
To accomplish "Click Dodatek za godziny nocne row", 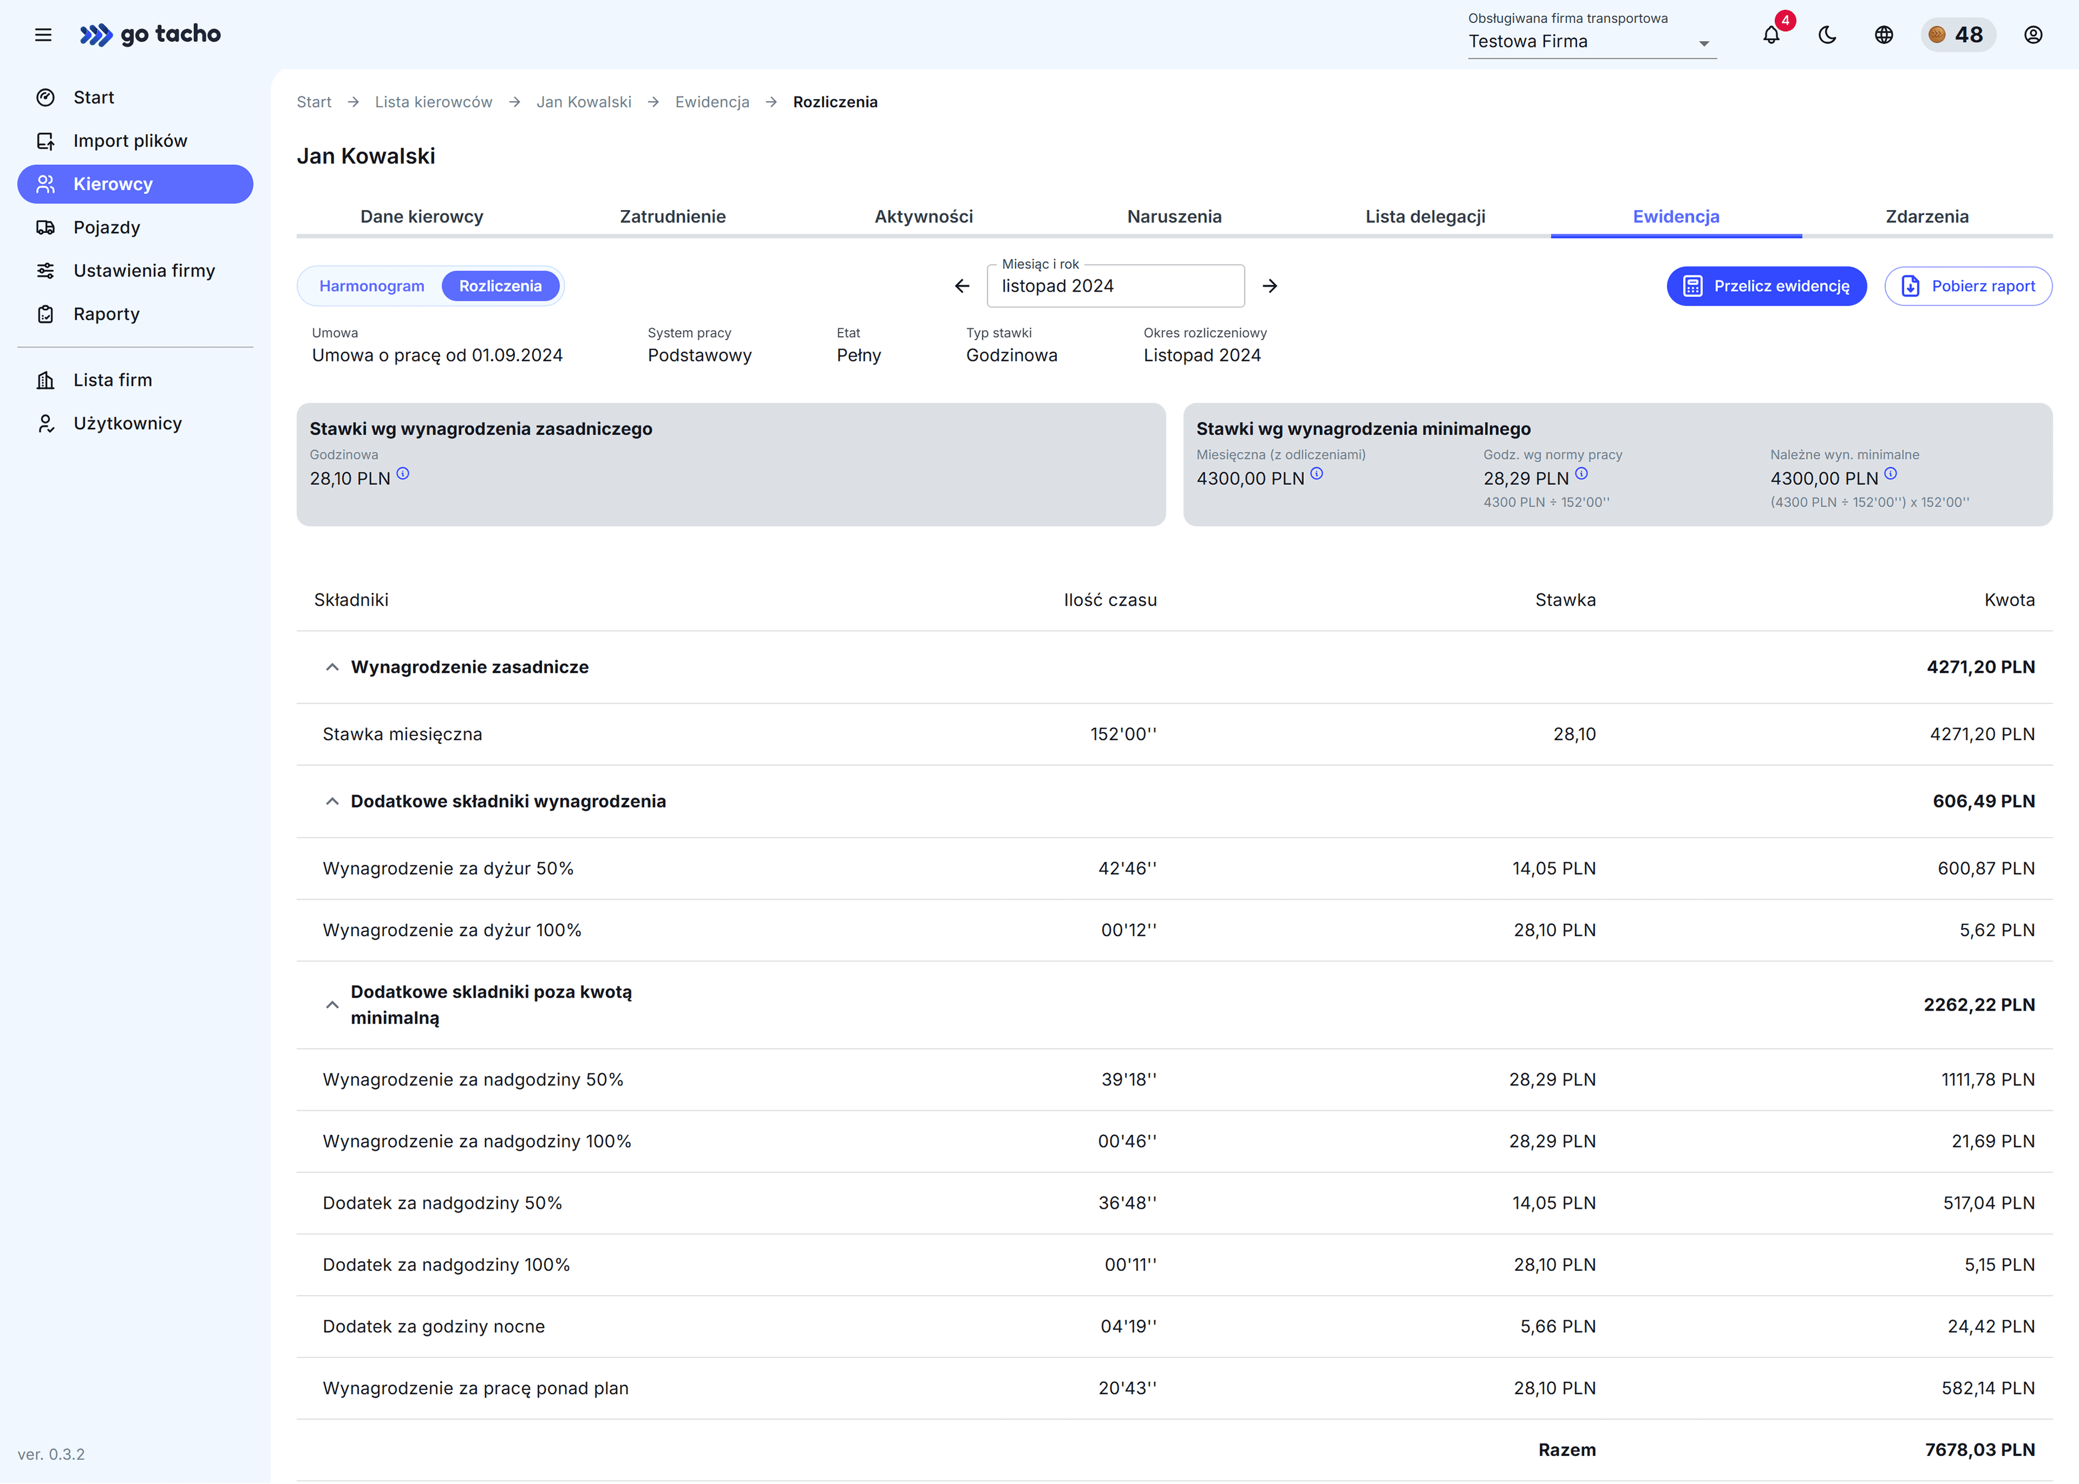I will point(1174,1327).
